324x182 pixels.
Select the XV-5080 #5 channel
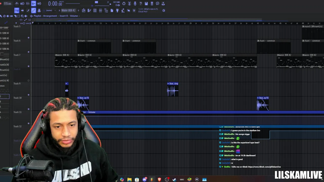tap(5, 38)
